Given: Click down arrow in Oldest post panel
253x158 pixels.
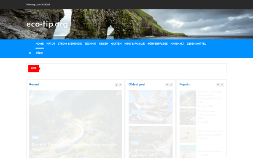Looking at the screenshot, I should point(167,85).
